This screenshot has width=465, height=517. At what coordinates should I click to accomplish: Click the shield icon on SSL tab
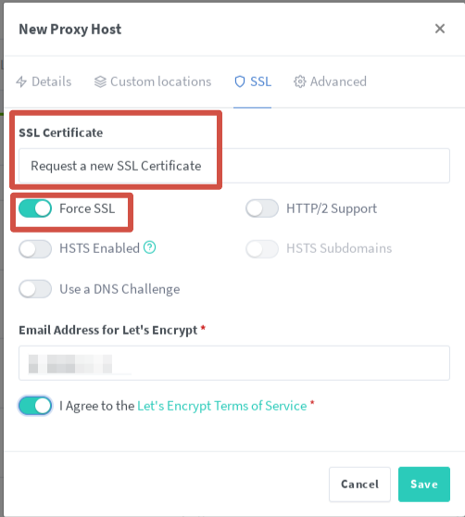tap(240, 82)
